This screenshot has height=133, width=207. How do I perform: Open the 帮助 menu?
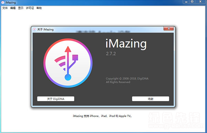(39, 8)
